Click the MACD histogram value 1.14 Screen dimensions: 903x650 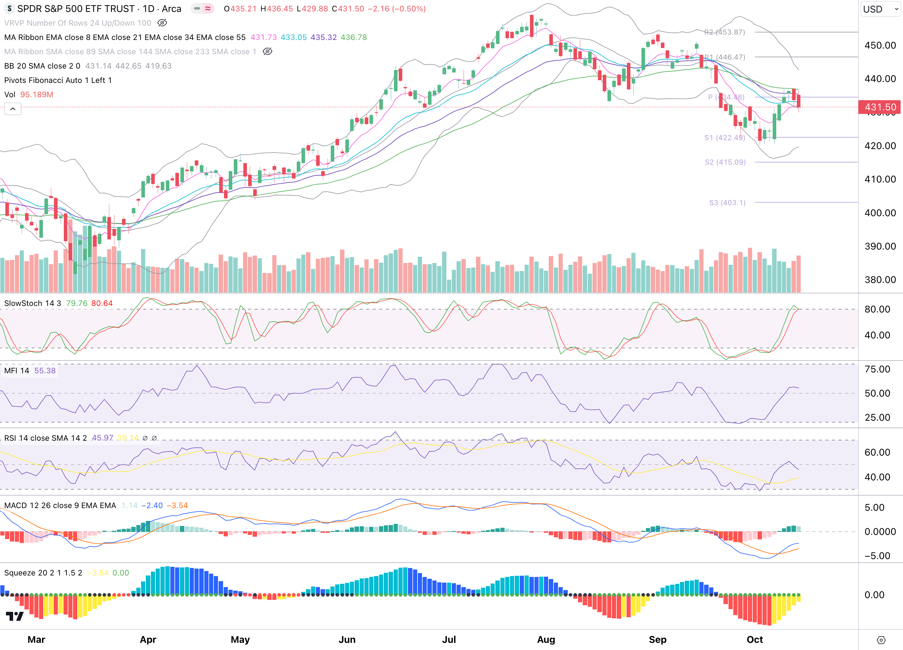[x=129, y=505]
